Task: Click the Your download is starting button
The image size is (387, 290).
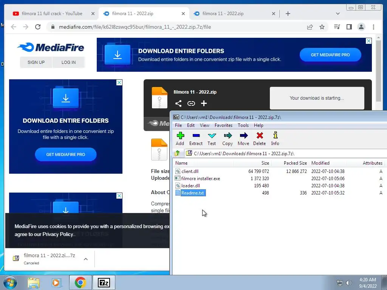Action: (317, 98)
